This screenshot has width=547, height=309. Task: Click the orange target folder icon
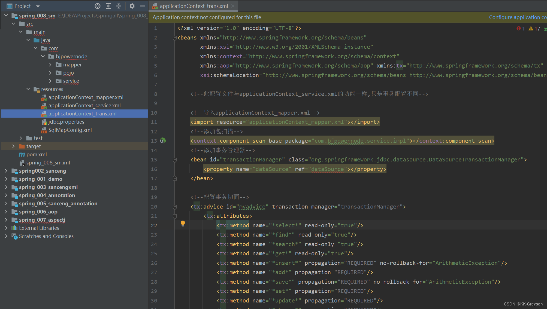(22, 146)
